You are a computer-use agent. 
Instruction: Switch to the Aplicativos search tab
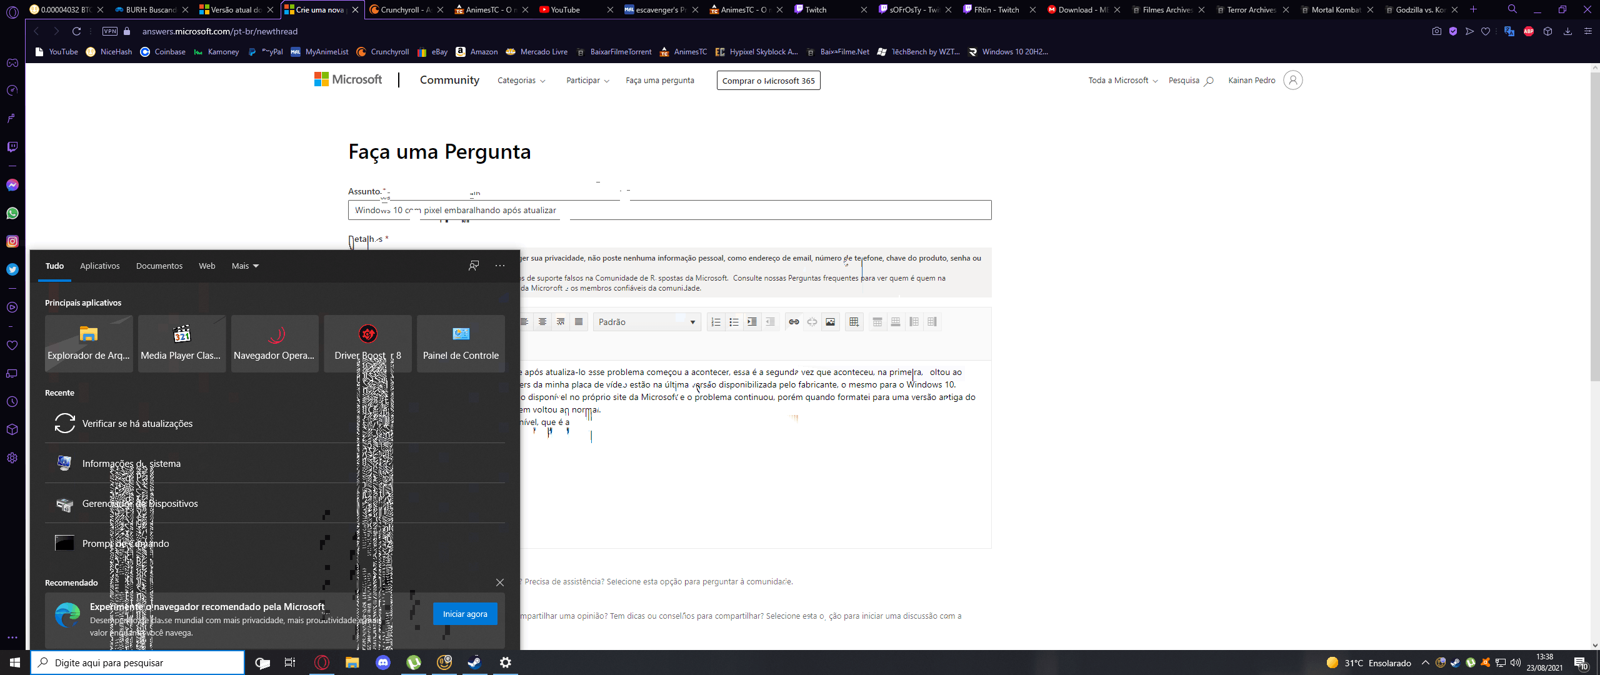pyautogui.click(x=100, y=266)
